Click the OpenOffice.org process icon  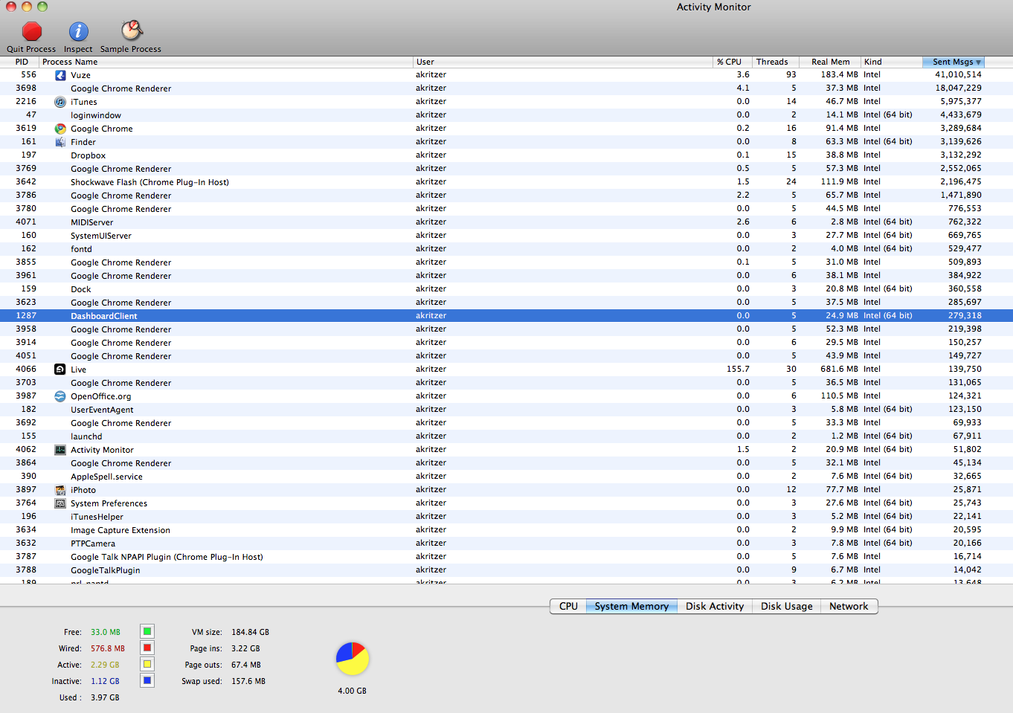tap(60, 396)
